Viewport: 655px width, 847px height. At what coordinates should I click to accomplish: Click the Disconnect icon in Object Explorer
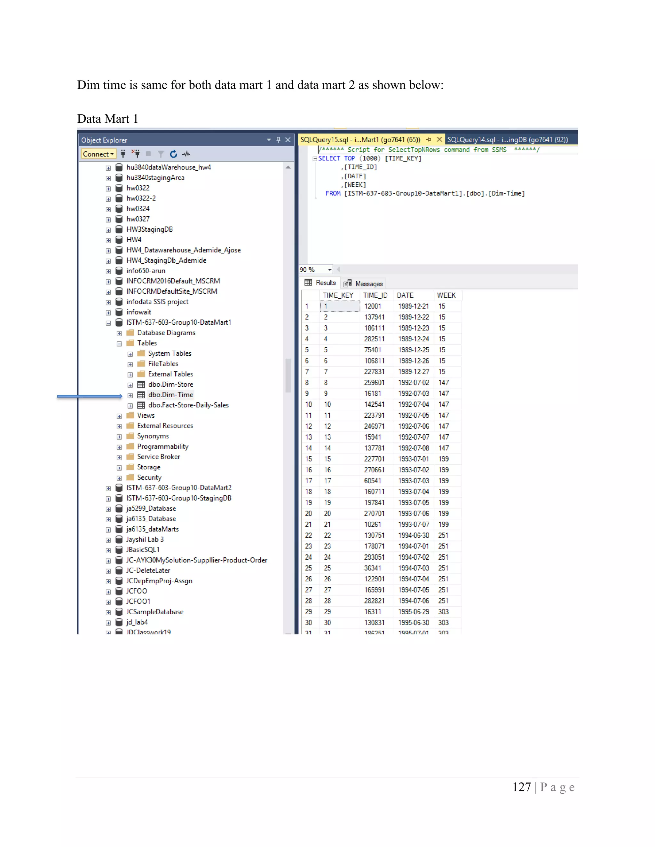pos(135,153)
